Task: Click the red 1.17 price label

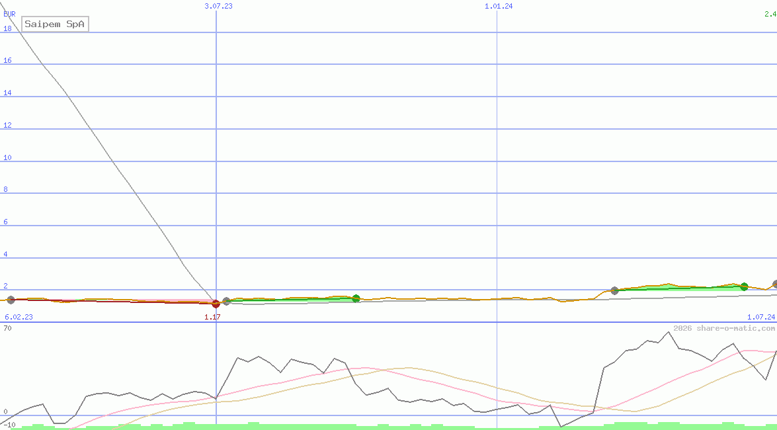Action: pos(212,318)
